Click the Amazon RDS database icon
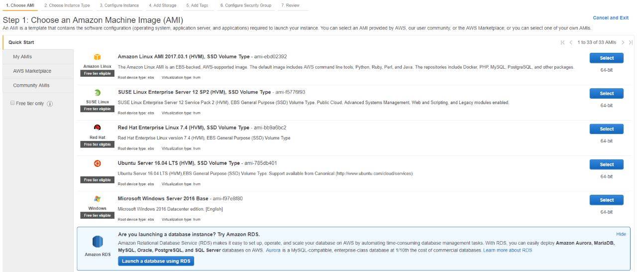The width and height of the screenshot is (637, 272). click(98, 242)
